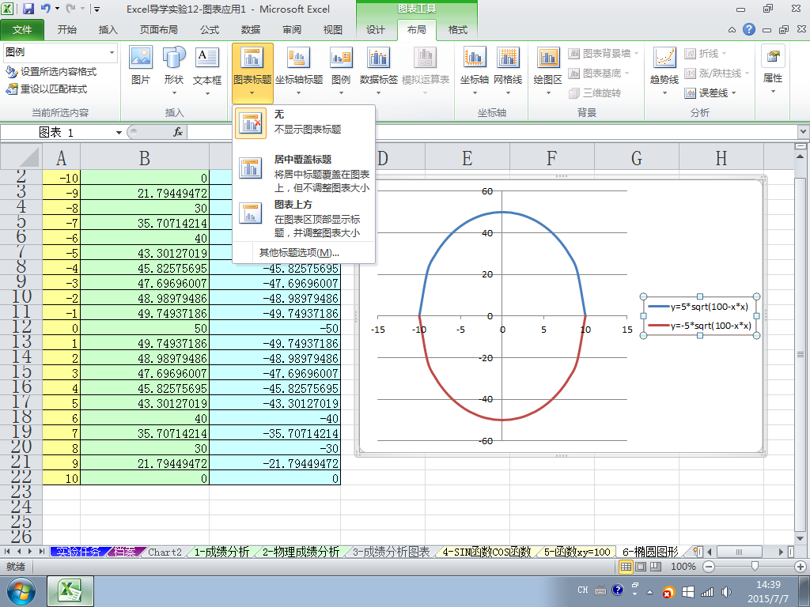Open the 坐标轴标题 axis titles menu
Screen dimensions: 810x607
pyautogui.click(x=298, y=70)
